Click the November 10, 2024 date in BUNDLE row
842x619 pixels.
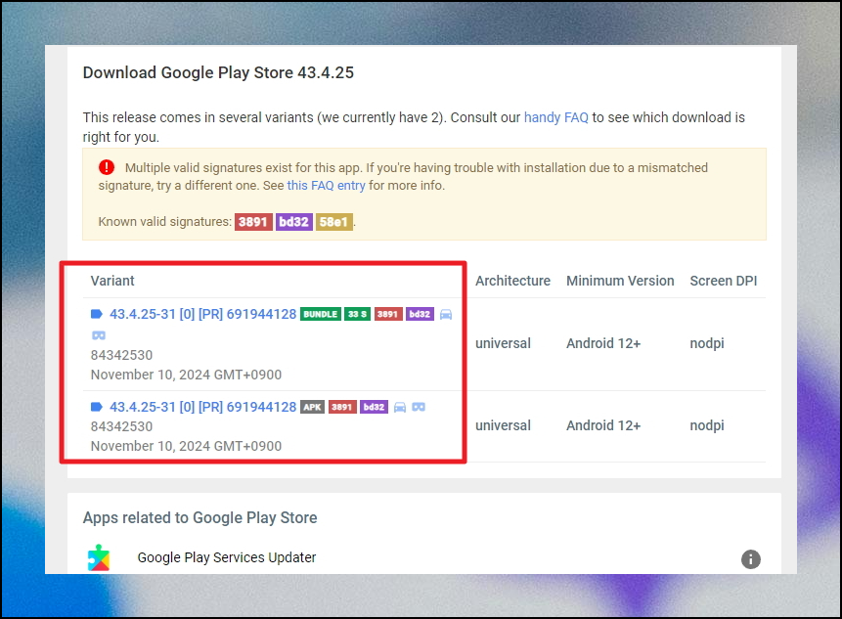click(x=186, y=375)
